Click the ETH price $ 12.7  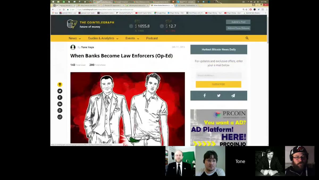(171, 26)
